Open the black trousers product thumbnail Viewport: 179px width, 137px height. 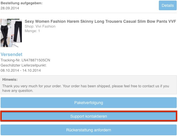[x=11, y=33]
